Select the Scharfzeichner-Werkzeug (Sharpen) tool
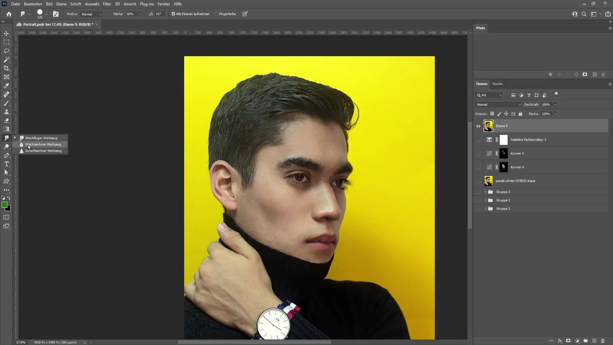The width and height of the screenshot is (613, 345). click(42, 150)
